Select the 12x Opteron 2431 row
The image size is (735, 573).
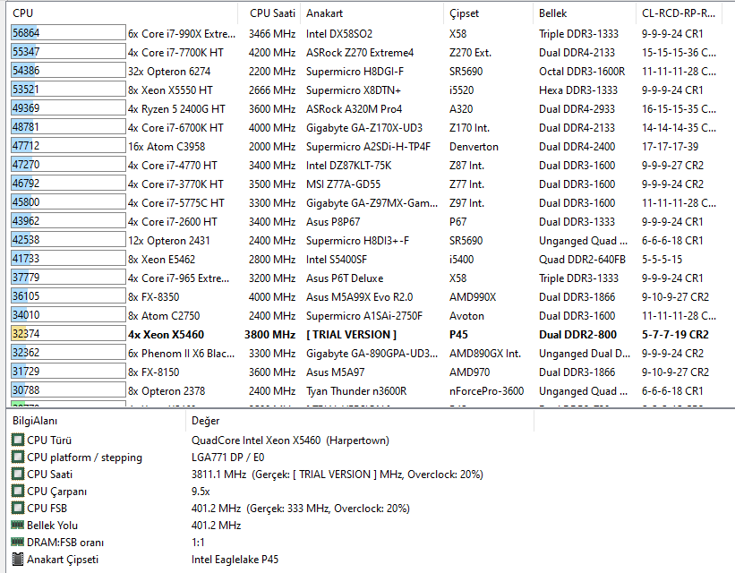pyautogui.click(x=367, y=241)
